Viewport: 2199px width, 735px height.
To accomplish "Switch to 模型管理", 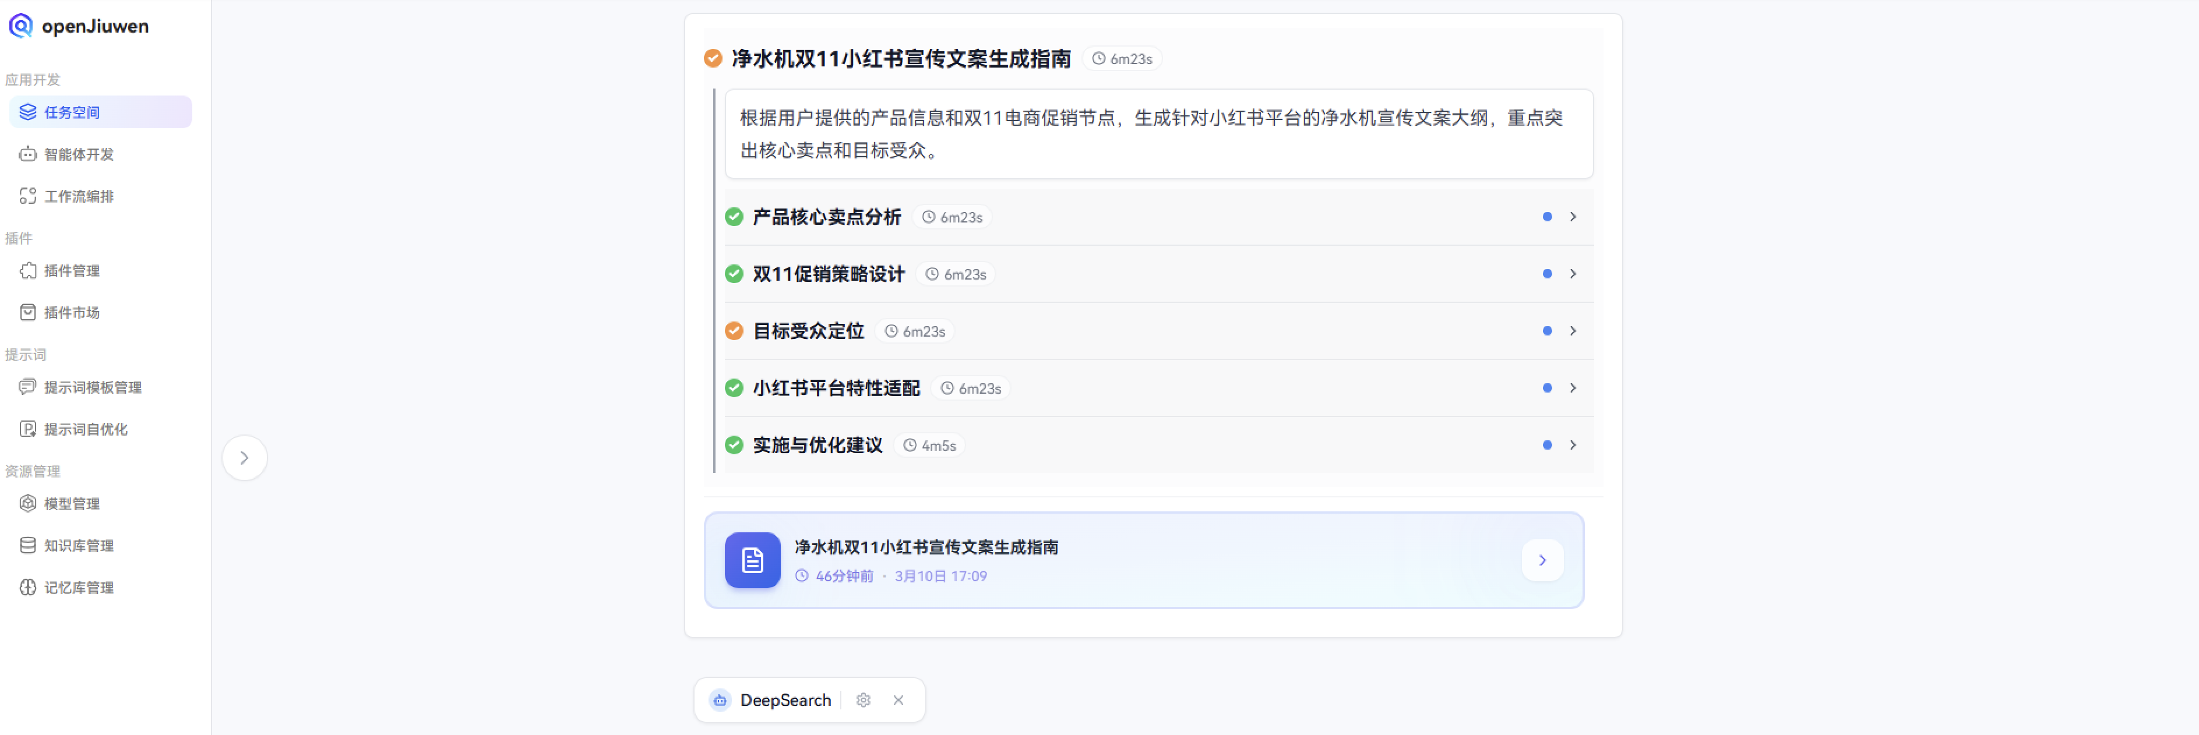I will (x=70, y=503).
